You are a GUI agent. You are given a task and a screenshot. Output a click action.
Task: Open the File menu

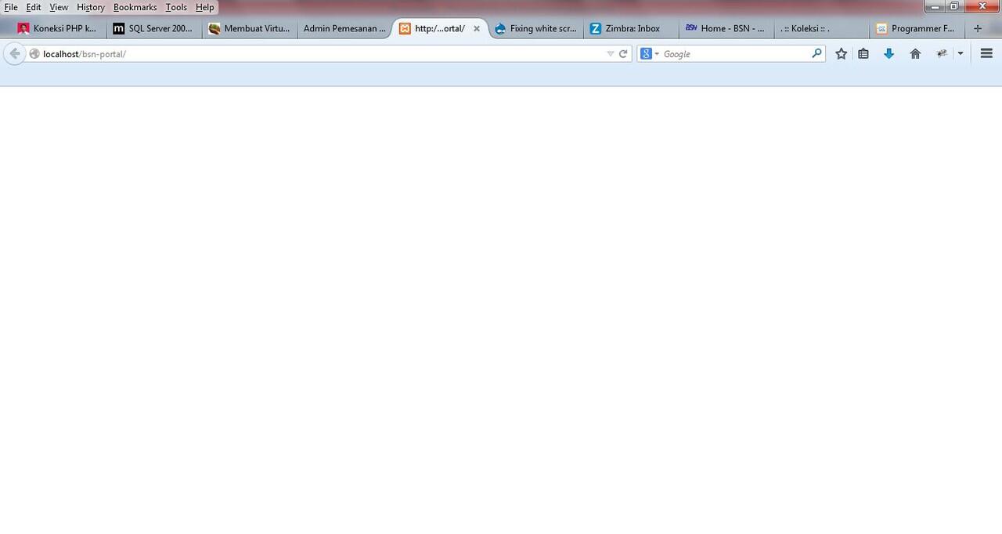[11, 7]
